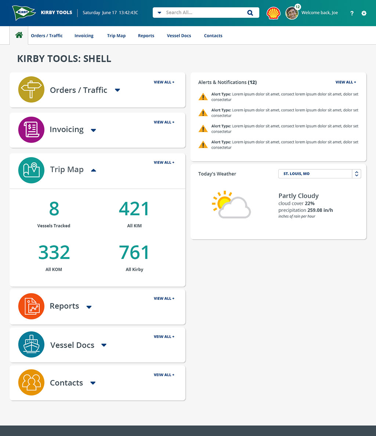Open settings gear icon
The height and width of the screenshot is (436, 376).
364,13
